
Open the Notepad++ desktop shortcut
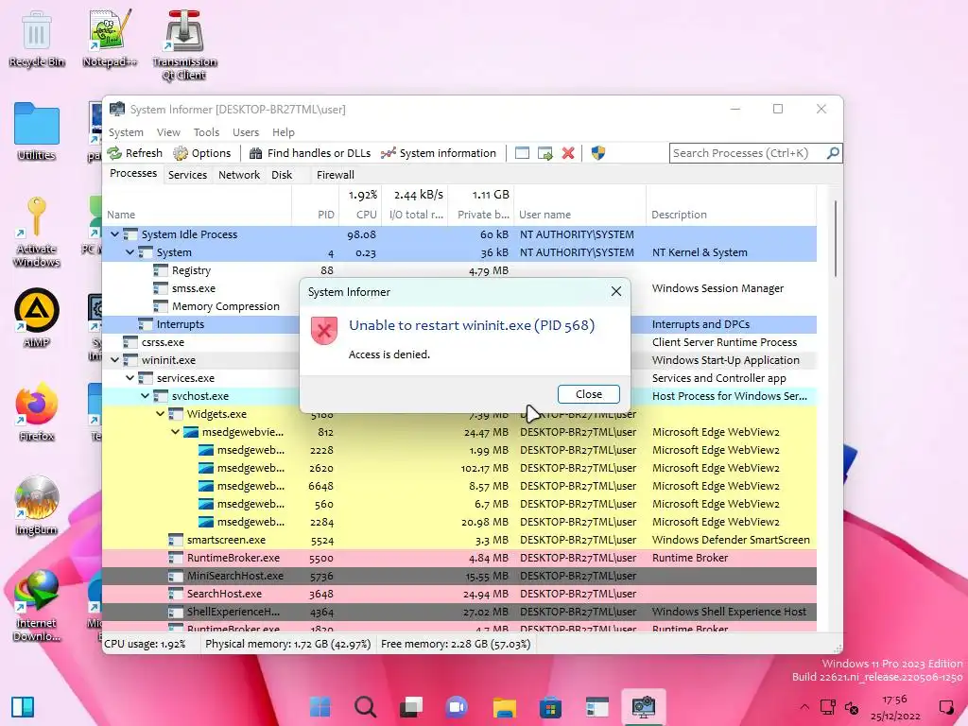110,38
